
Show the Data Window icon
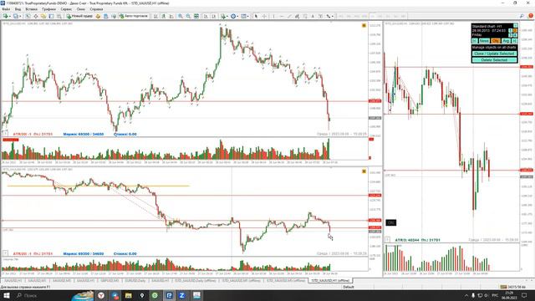(x=35, y=16)
